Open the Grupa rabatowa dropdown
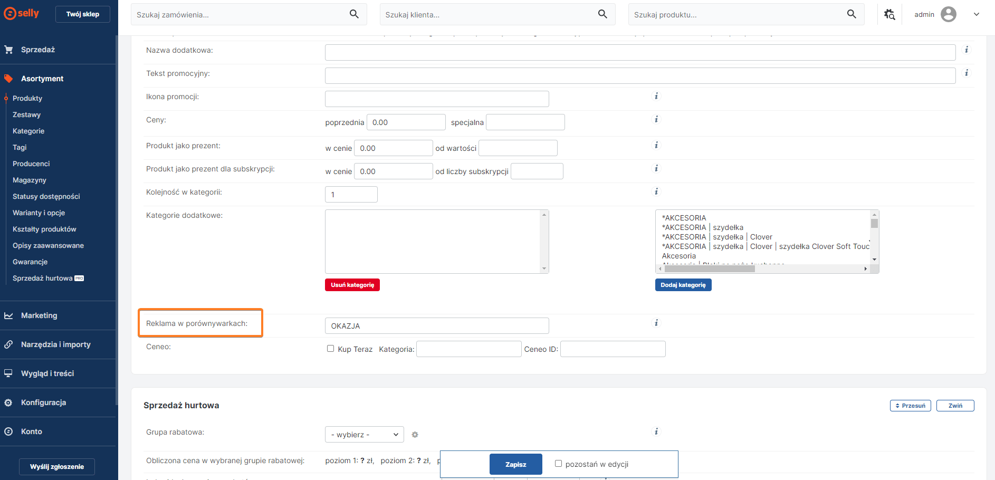Screen dimensions: 995x480 pos(364,435)
